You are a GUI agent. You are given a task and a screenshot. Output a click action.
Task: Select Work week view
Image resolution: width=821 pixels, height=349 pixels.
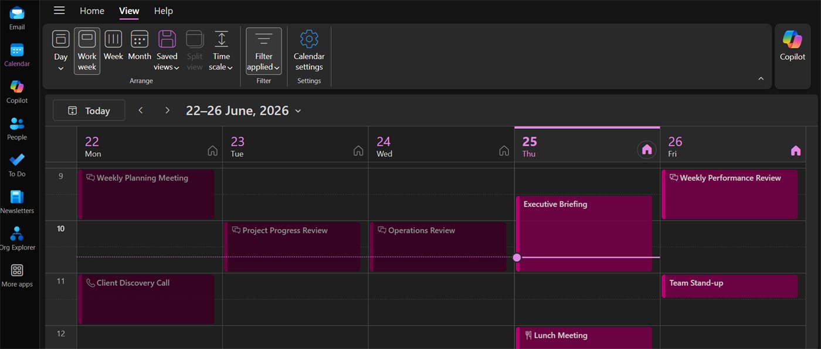(87, 51)
